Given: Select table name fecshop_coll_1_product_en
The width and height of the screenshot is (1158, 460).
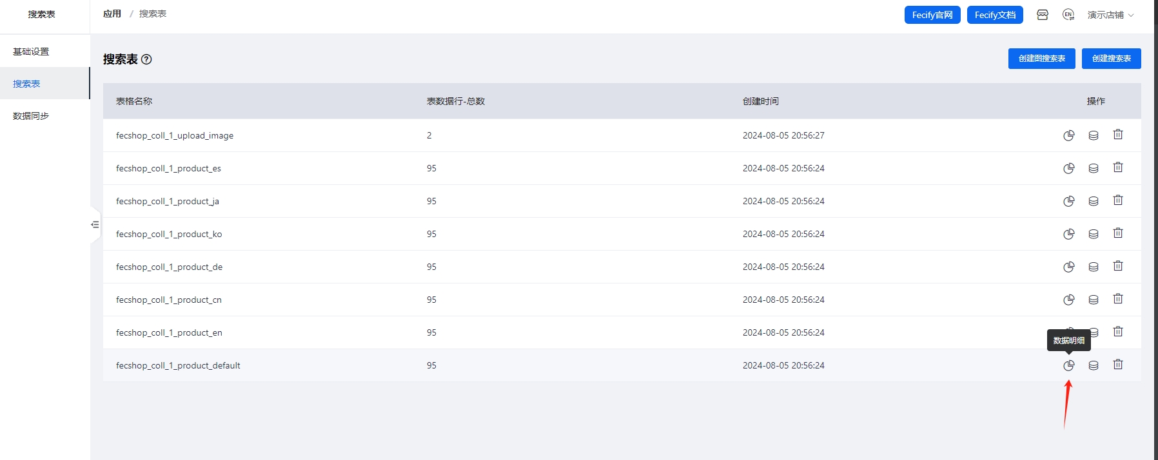Looking at the screenshot, I should tap(169, 332).
